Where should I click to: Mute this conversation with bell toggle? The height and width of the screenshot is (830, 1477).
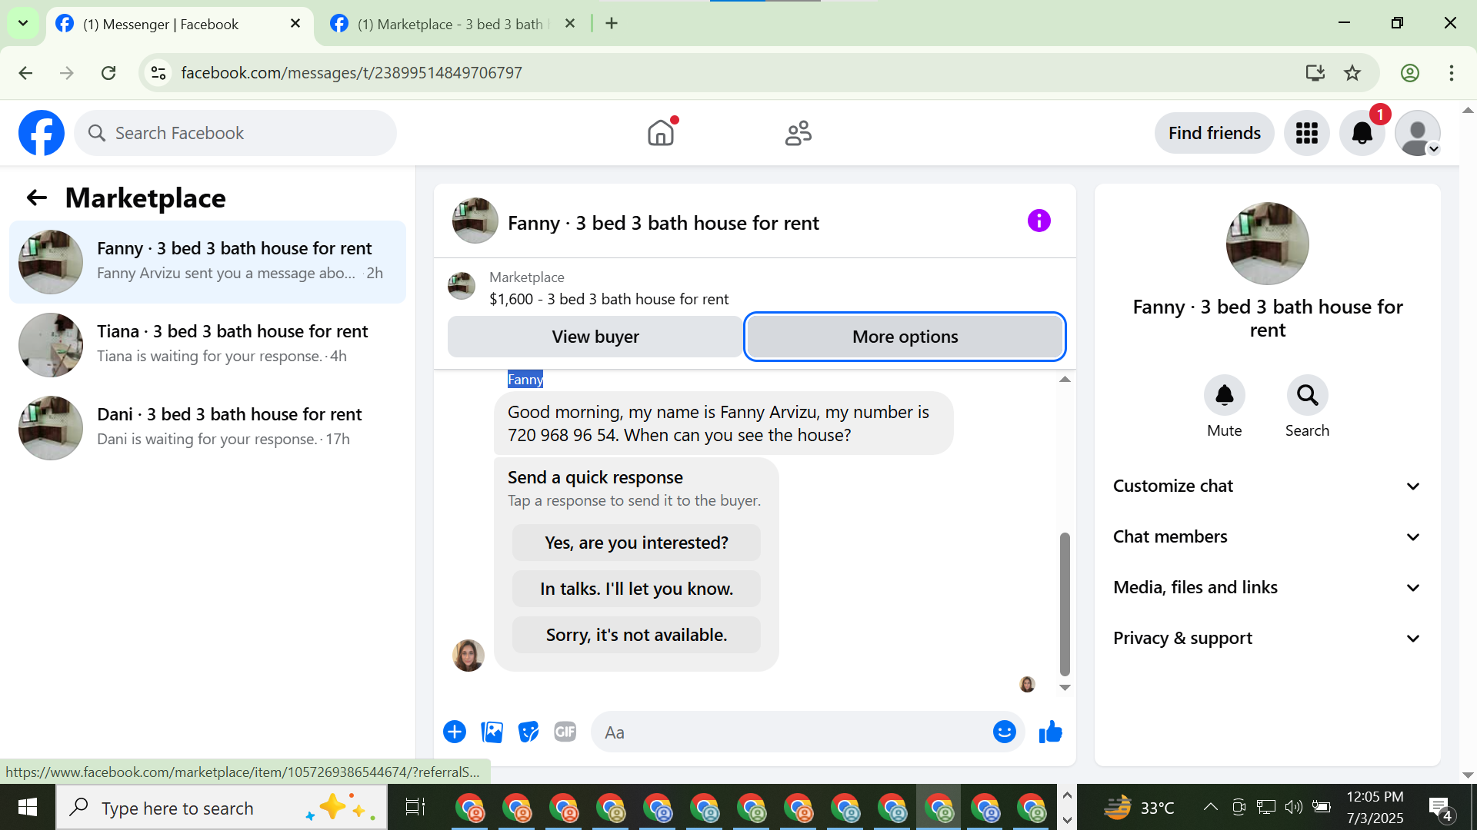tap(1224, 396)
